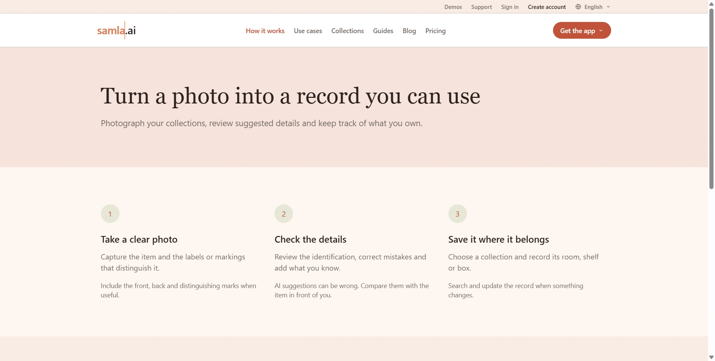This screenshot has height=361, width=715.
Task: Click "Include the front, back" text
Action: pyautogui.click(x=178, y=290)
